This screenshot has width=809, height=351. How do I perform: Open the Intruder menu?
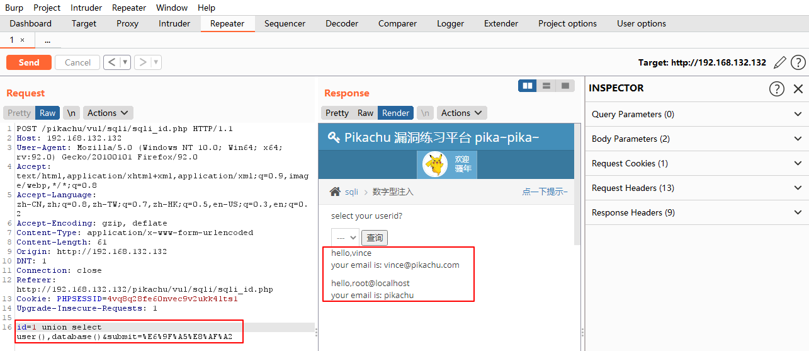(86, 8)
